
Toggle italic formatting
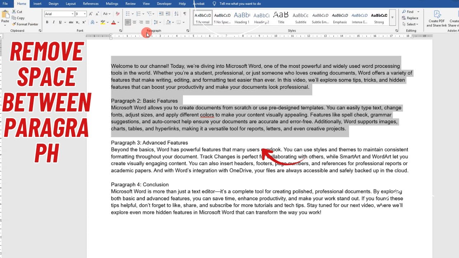coord(53,22)
